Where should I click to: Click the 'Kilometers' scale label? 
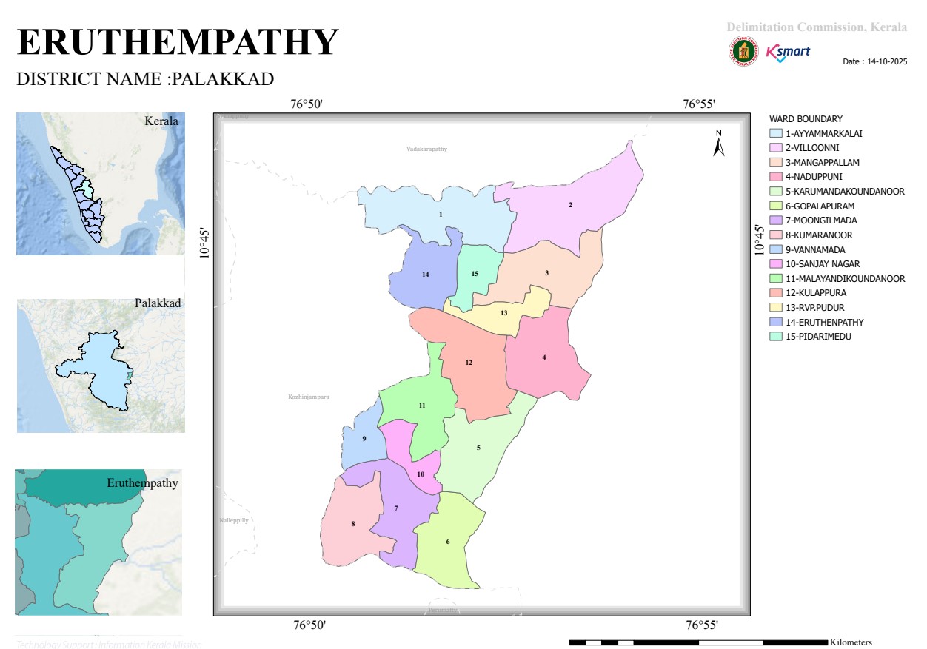tap(851, 642)
